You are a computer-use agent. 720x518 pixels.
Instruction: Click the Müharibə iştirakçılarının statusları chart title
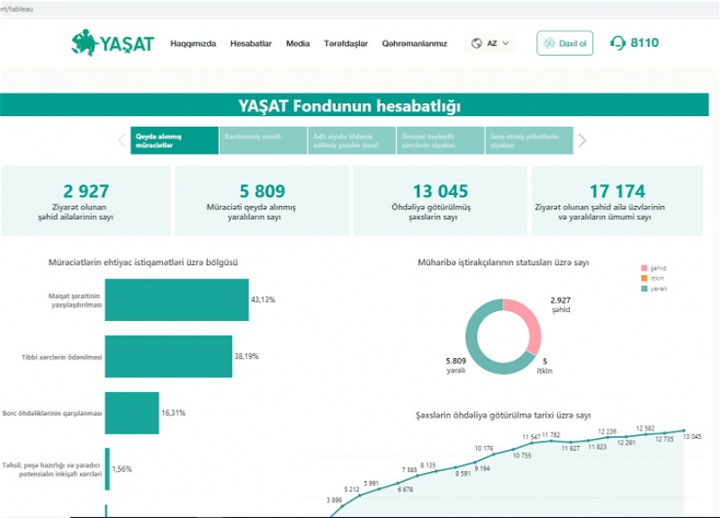click(x=503, y=263)
